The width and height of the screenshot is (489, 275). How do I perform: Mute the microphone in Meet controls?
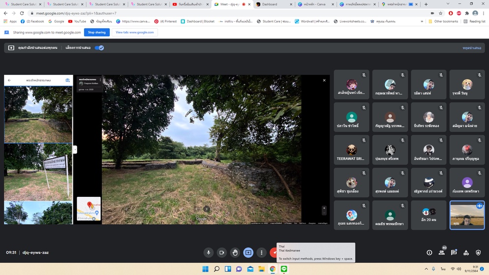(x=208, y=252)
